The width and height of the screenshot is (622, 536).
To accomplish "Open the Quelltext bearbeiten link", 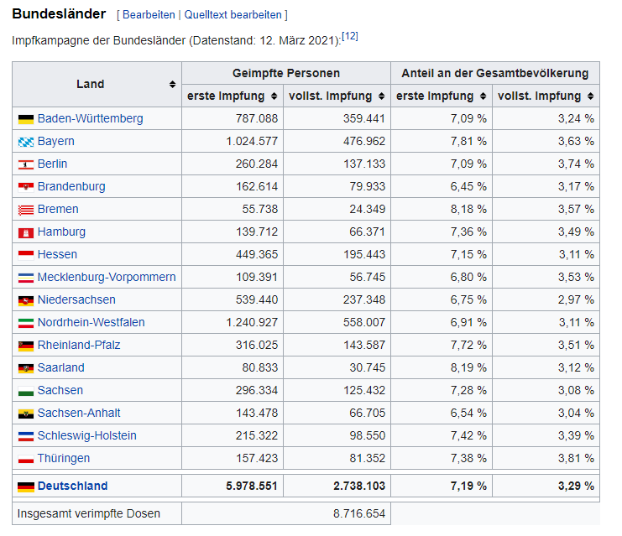I will click(233, 15).
